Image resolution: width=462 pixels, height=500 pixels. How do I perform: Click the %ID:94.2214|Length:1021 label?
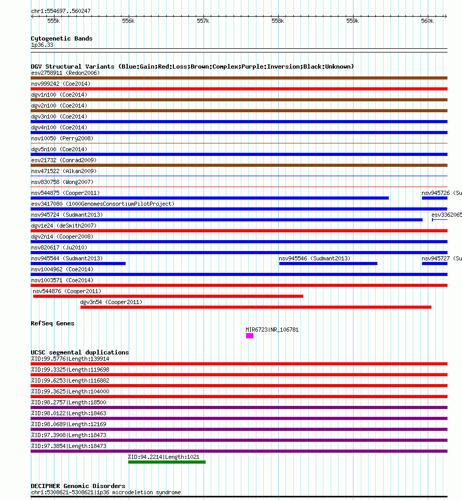164,457
